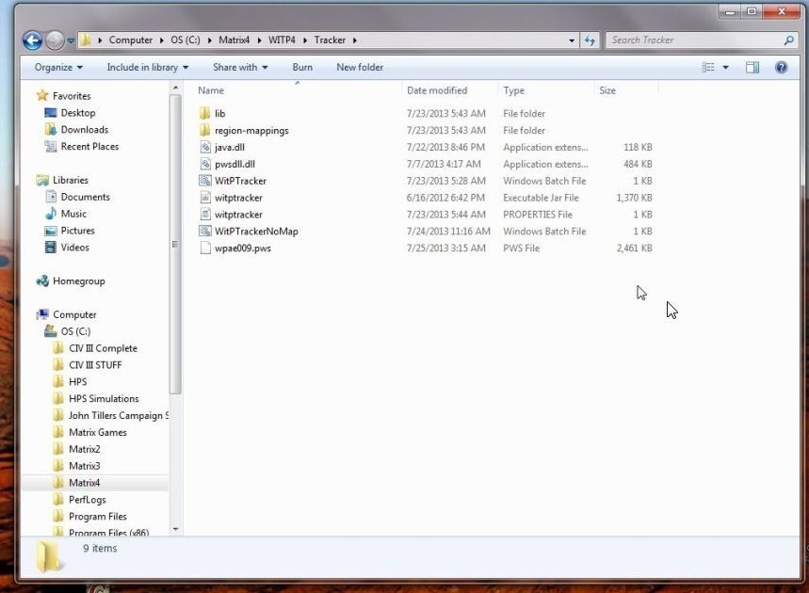The image size is (809, 593).
Task: Open the Share with menu
Action: [x=240, y=68]
